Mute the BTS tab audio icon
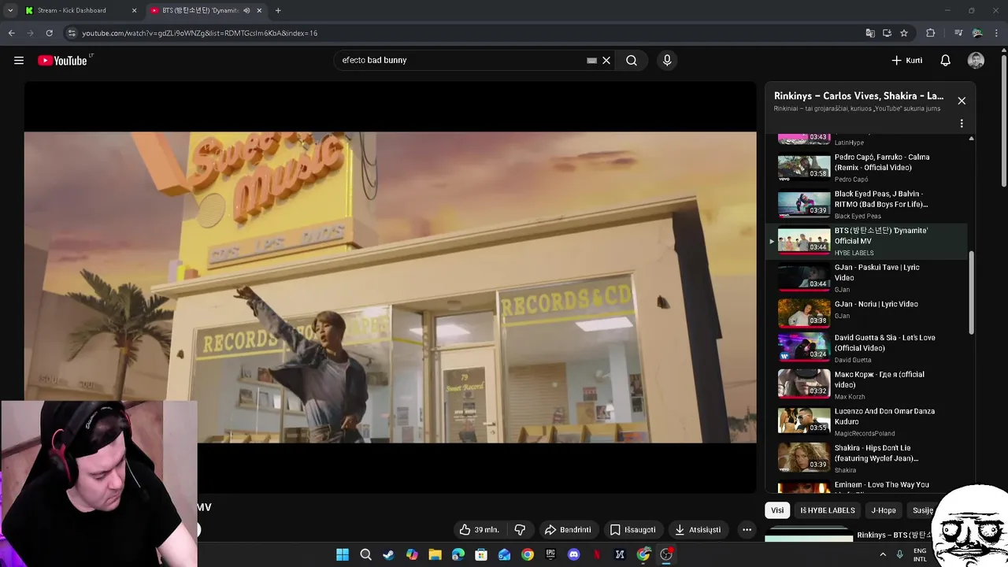This screenshot has width=1008, height=567. pyautogui.click(x=246, y=10)
